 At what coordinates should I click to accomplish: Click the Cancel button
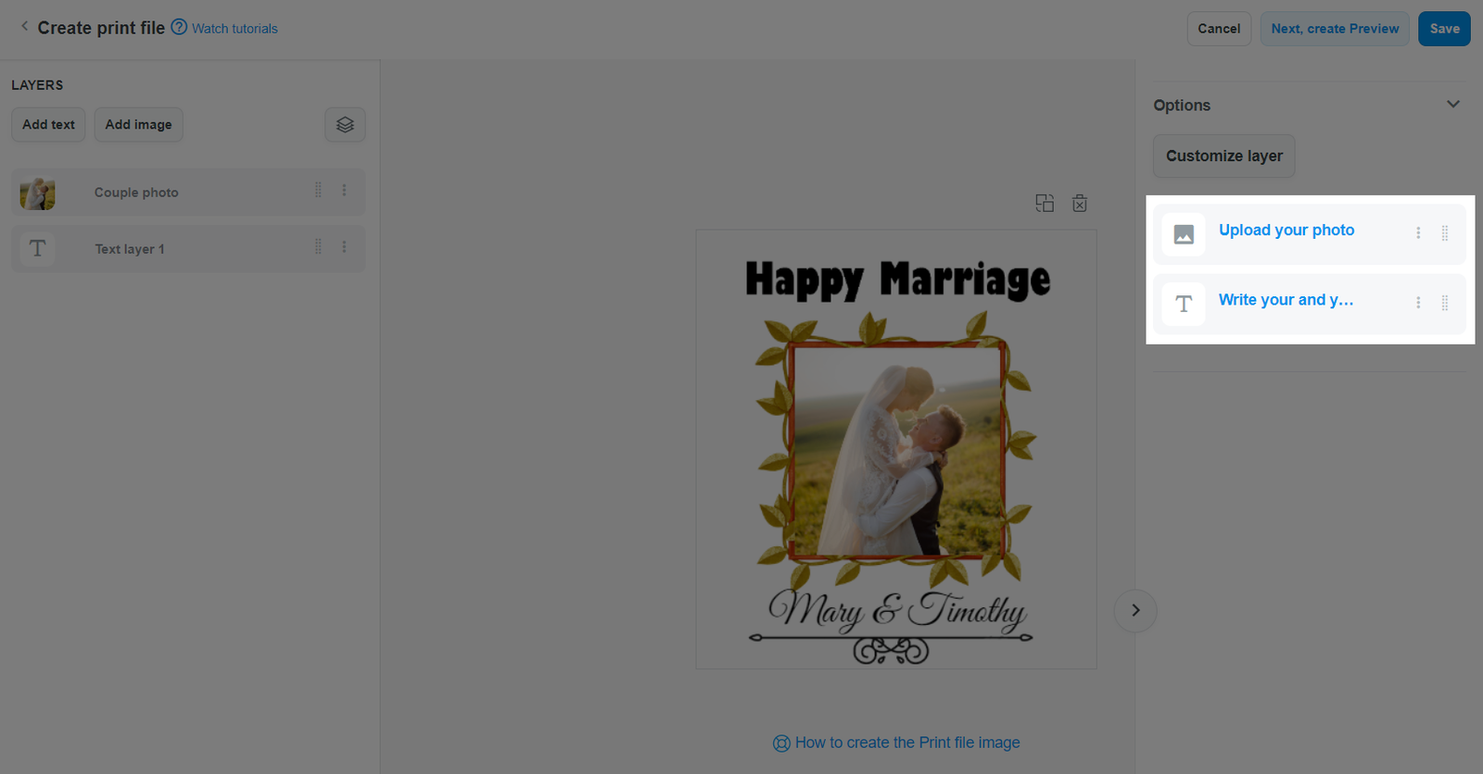[1219, 29]
